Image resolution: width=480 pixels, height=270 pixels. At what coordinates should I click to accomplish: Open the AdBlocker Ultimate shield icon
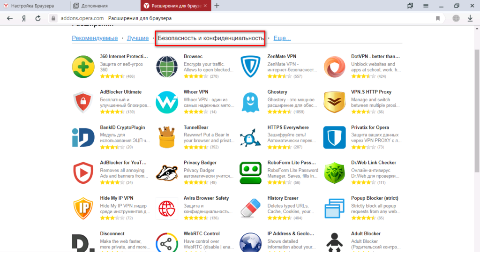83,102
